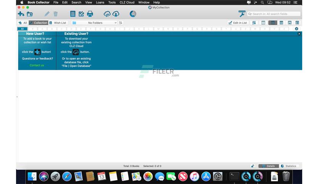The image size is (319, 184).
Task: Open the CLZ Cloud menu
Action: coord(127,2)
